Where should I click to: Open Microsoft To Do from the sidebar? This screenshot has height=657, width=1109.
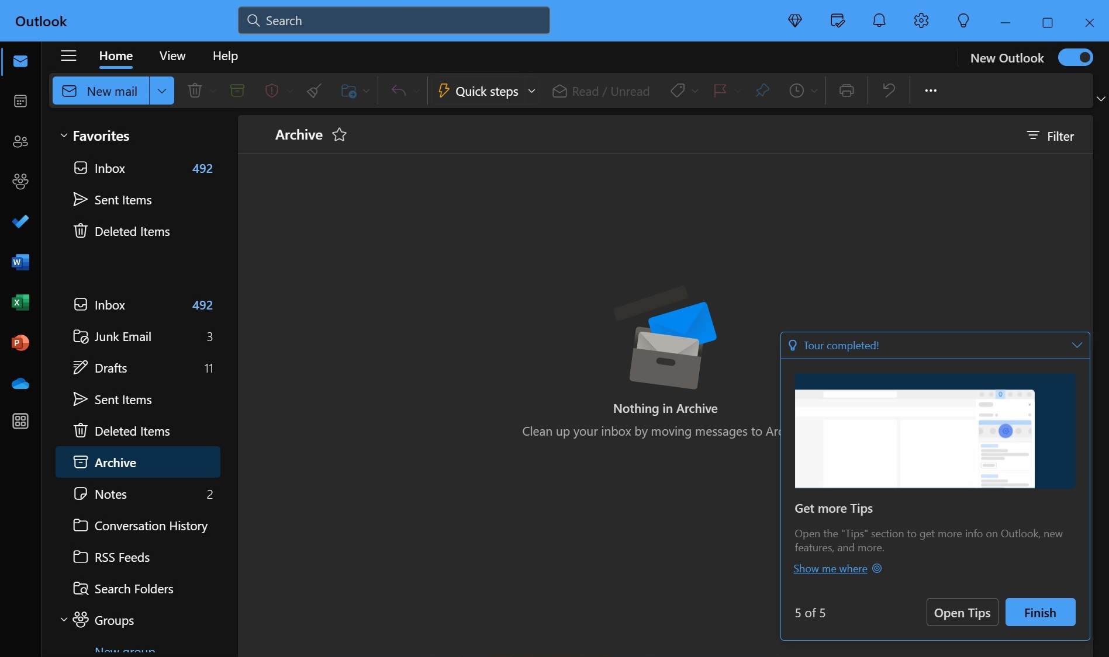tap(20, 221)
